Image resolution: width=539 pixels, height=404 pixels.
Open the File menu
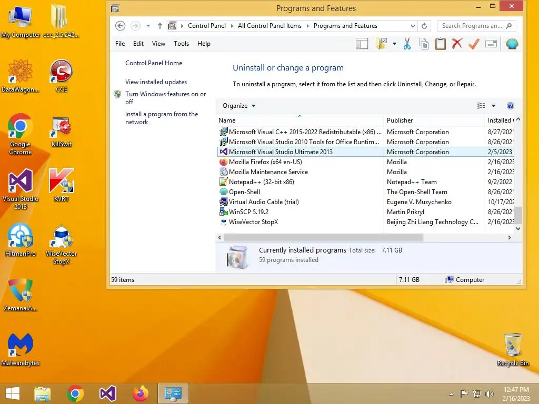point(120,44)
